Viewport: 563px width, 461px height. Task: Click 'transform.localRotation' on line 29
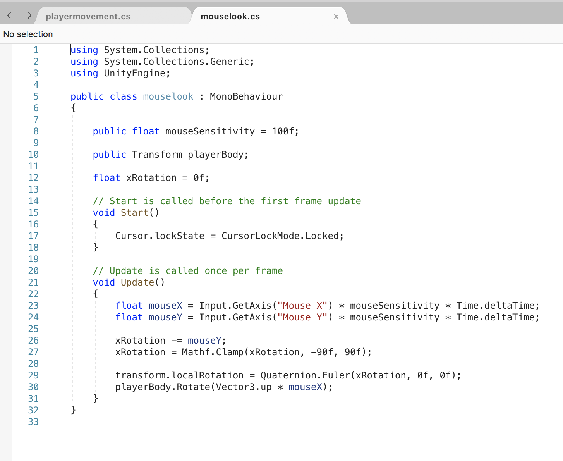[180, 375]
